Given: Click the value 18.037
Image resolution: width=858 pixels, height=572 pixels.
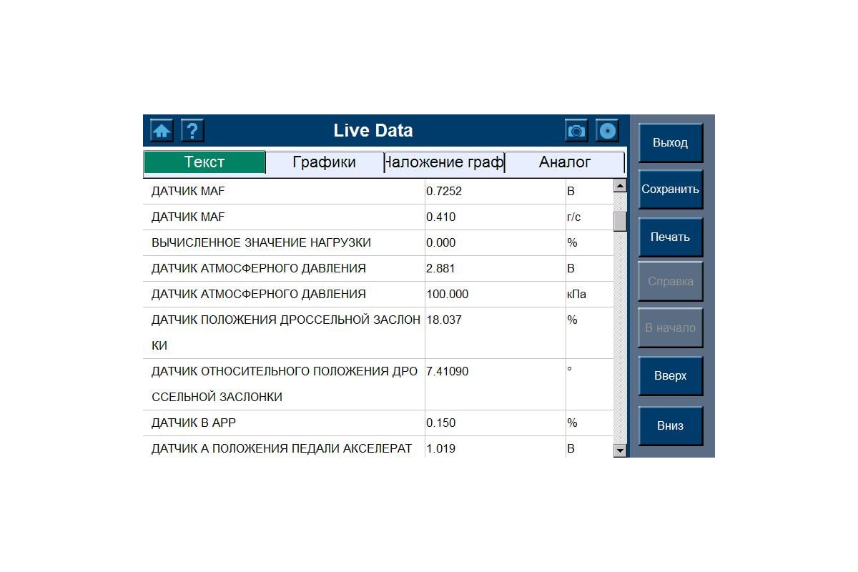Looking at the screenshot, I should 444,320.
